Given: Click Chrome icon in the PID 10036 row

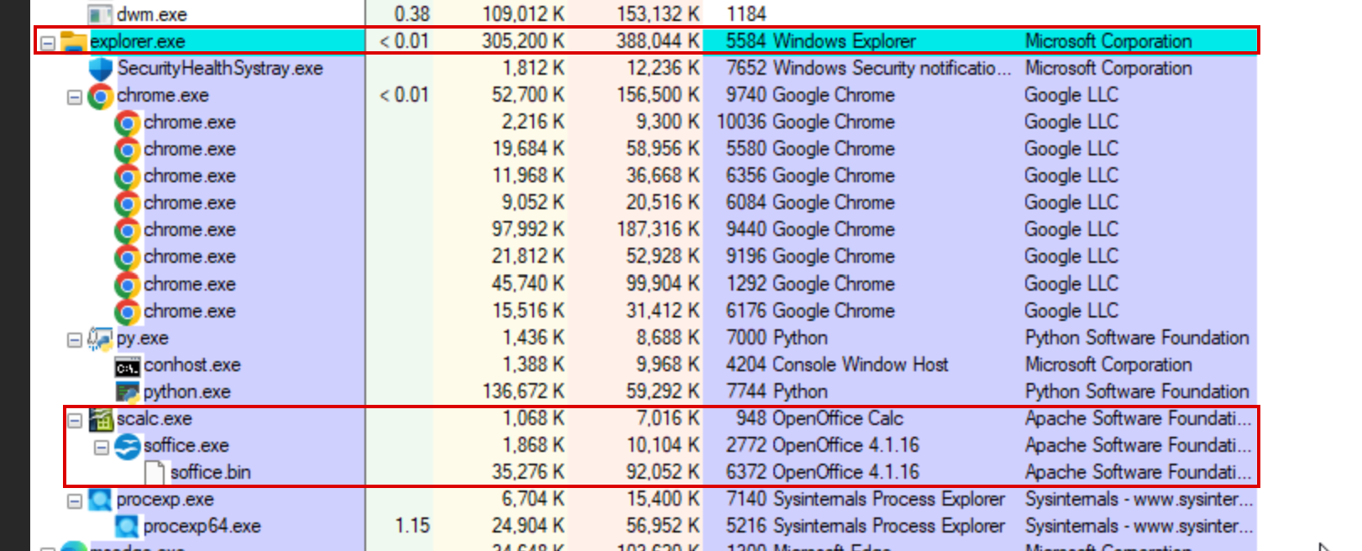Looking at the screenshot, I should point(127,123).
